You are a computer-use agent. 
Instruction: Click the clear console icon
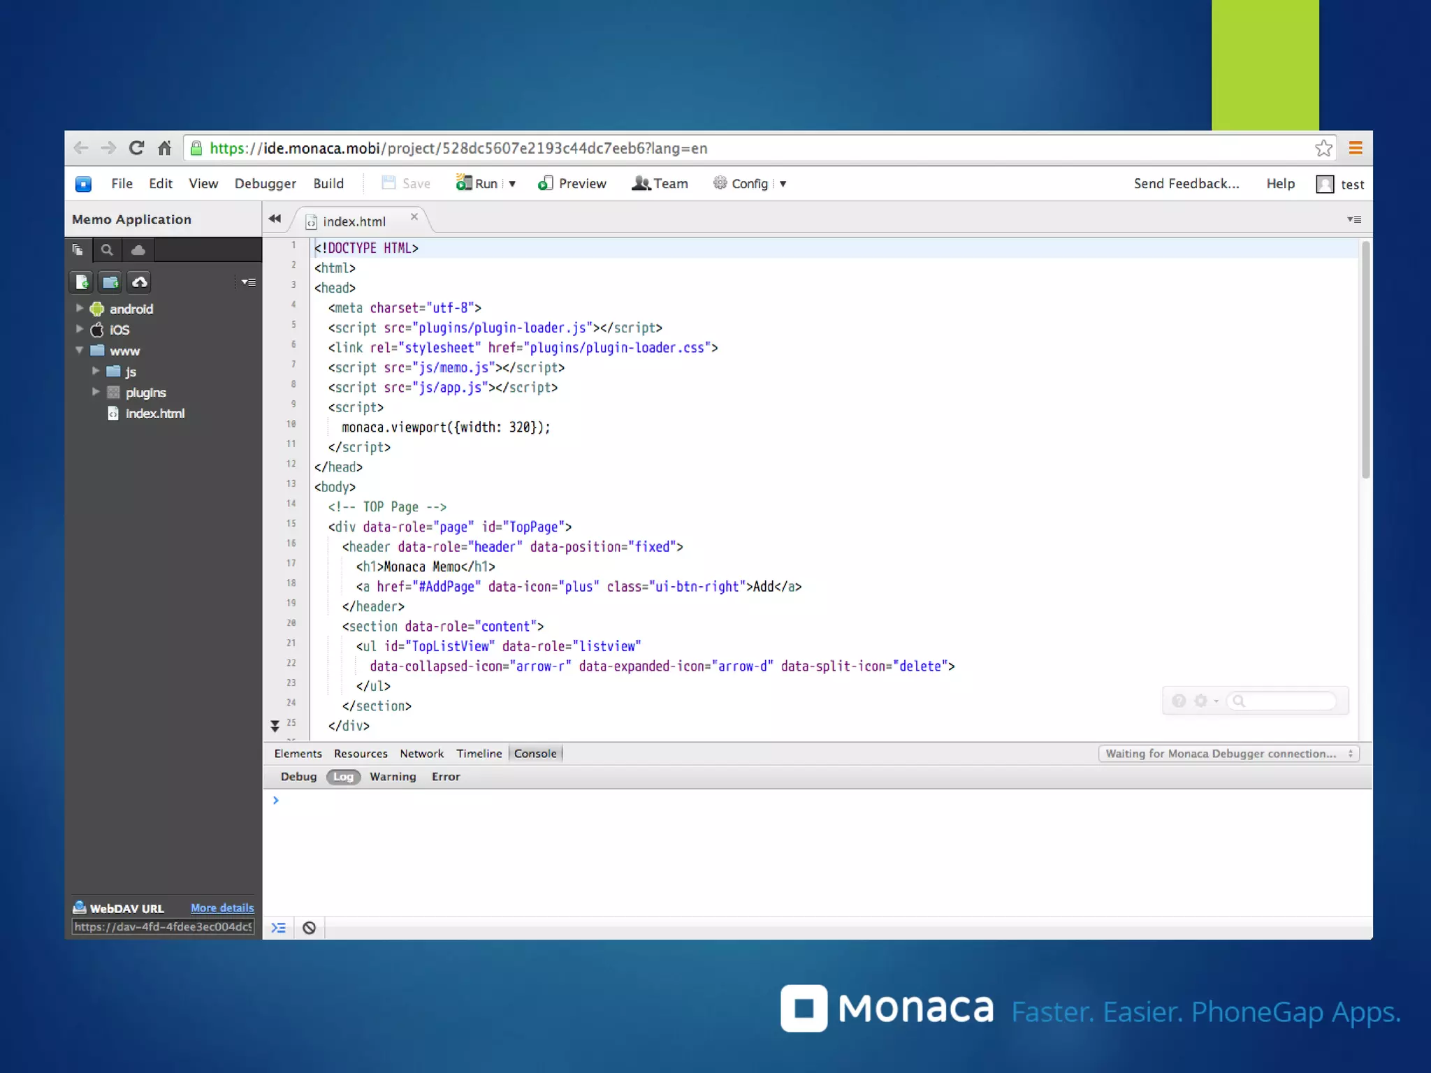pos(309,928)
